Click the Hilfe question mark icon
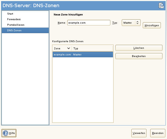The height and width of the screenshot is (139, 167). point(6,133)
